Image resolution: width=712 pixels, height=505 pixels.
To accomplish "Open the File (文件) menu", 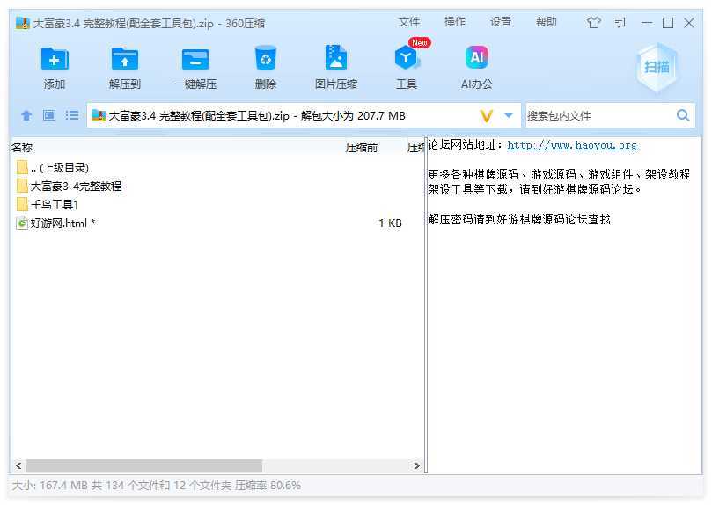I will point(409,22).
